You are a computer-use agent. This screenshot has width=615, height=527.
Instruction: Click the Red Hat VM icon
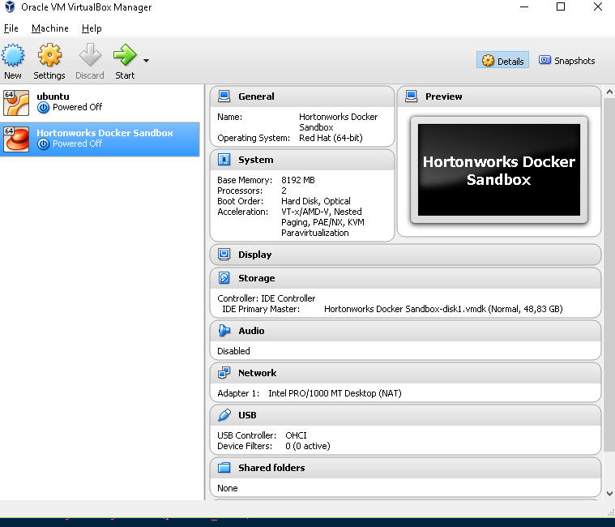(x=16, y=139)
